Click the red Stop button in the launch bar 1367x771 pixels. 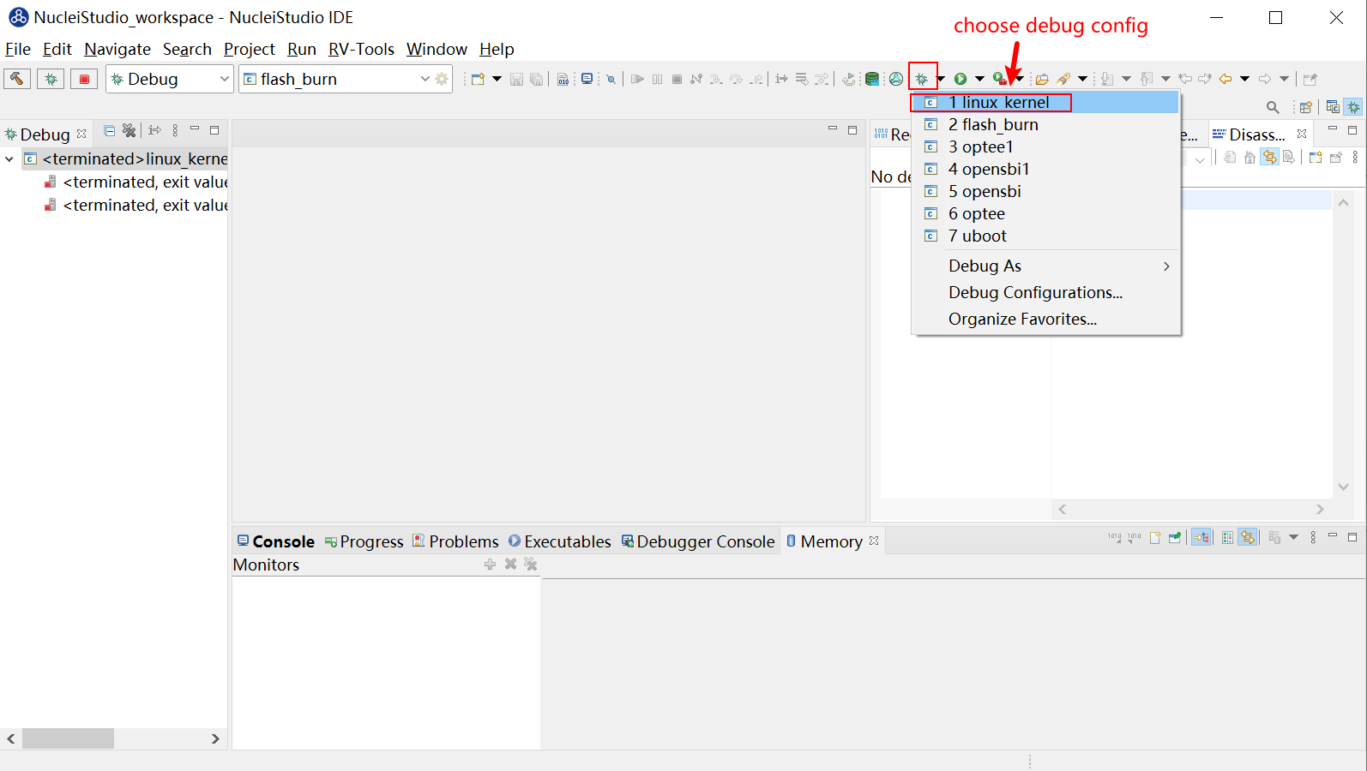[84, 79]
